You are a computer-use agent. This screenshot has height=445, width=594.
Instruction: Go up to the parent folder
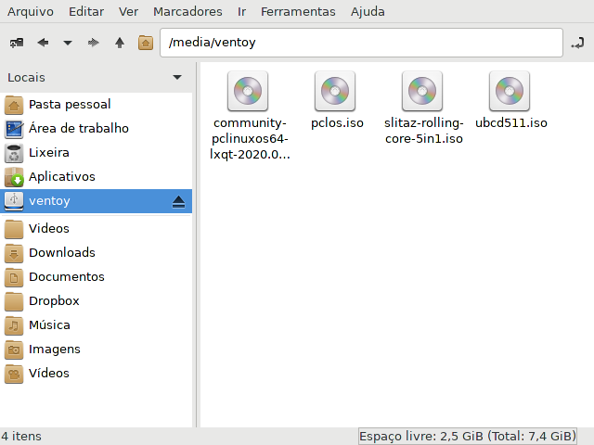120,43
